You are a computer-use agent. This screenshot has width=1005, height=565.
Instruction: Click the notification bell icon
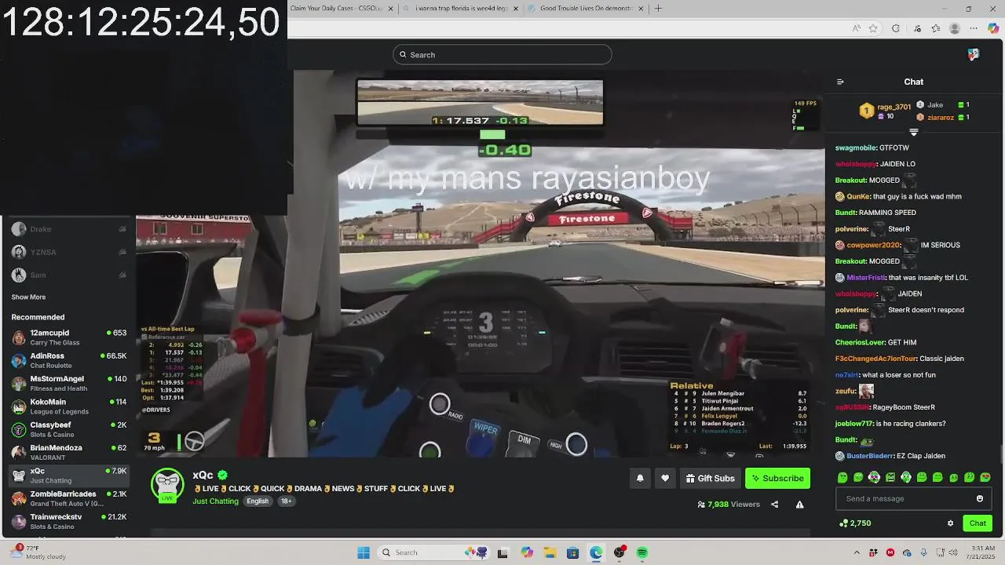(640, 478)
